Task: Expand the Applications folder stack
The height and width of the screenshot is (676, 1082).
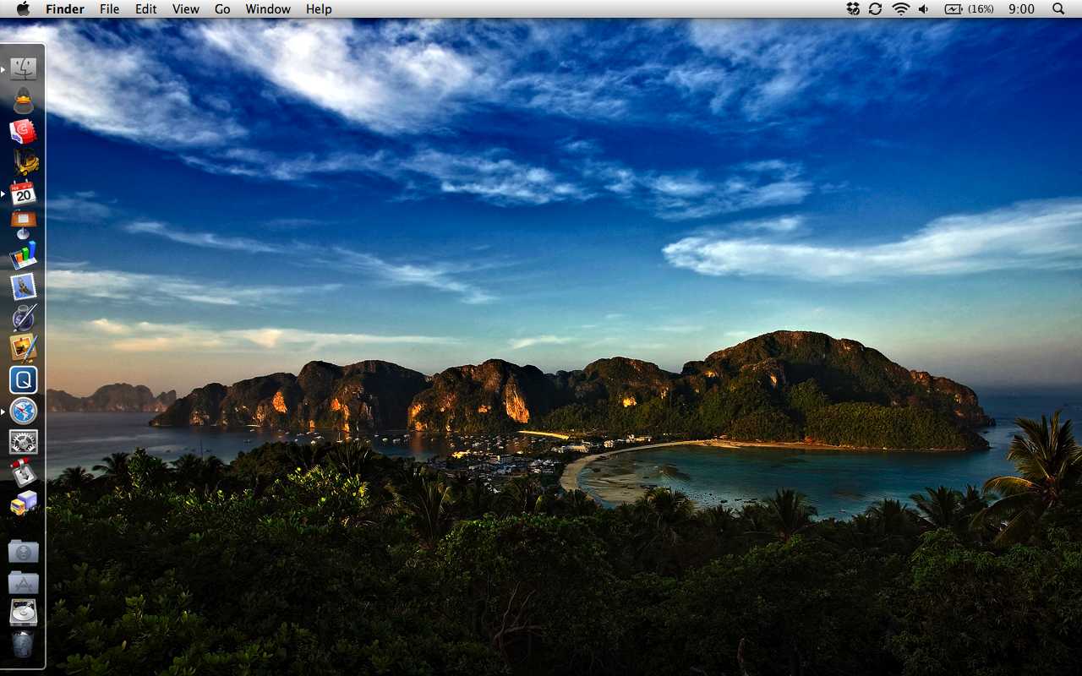Action: coord(23,582)
